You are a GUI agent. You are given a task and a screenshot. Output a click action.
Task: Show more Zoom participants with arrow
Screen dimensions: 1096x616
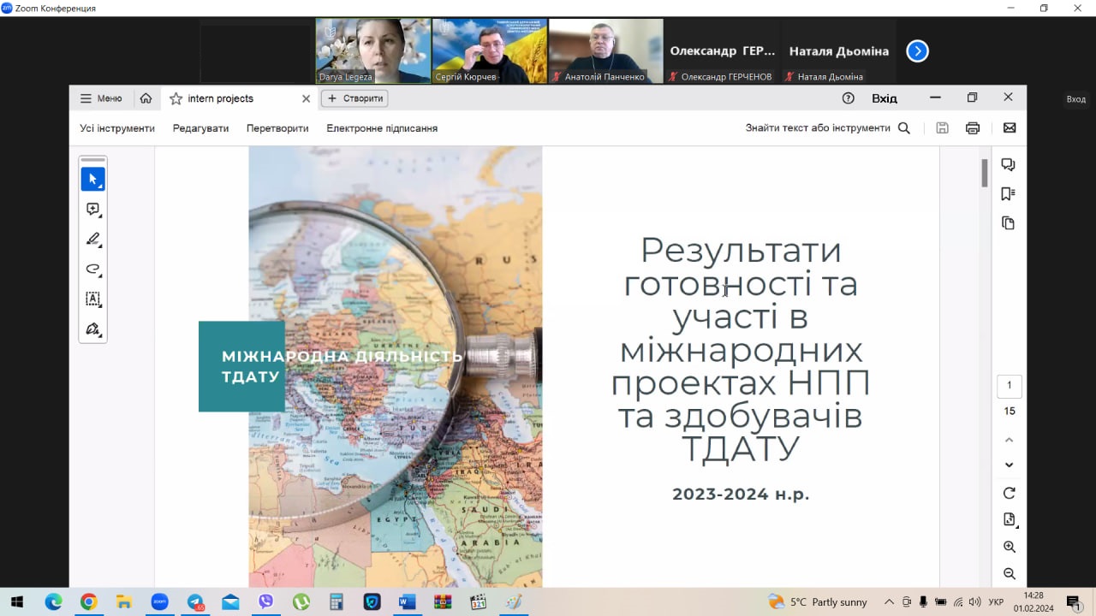917,51
